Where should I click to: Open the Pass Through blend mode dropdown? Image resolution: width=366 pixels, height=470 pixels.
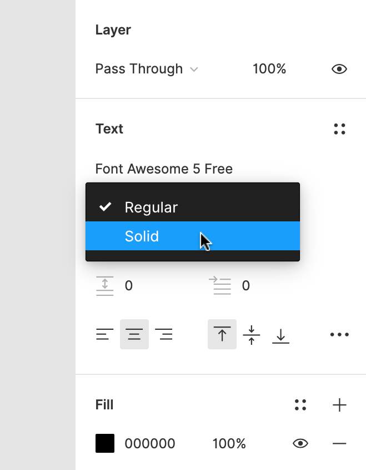tap(146, 68)
